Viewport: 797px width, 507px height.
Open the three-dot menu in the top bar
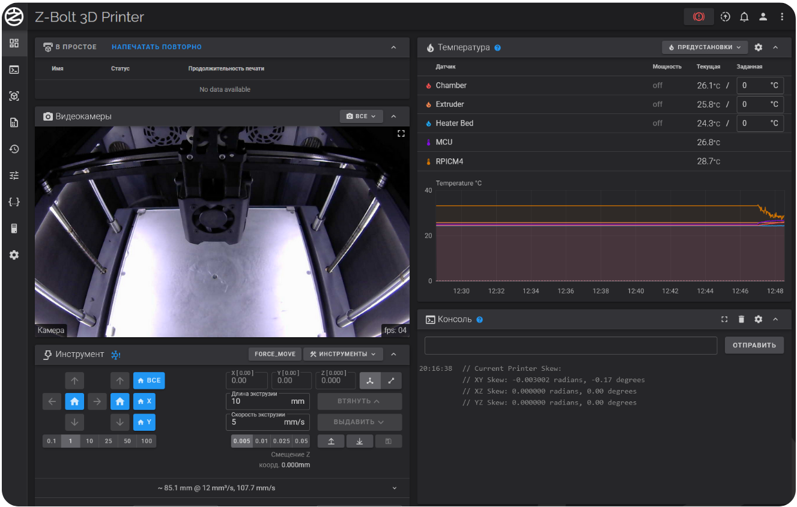tap(782, 17)
